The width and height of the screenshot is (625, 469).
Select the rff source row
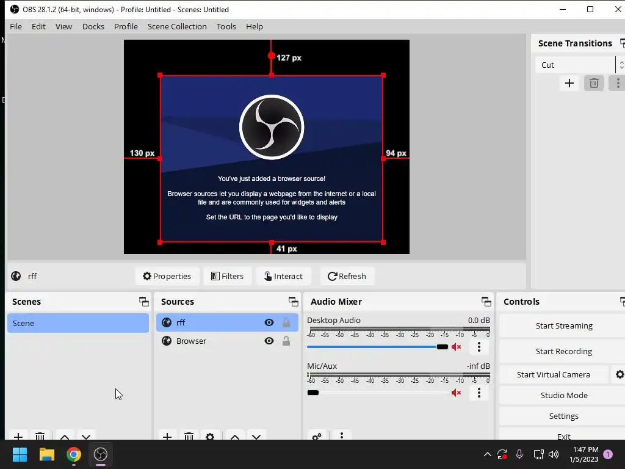click(227, 322)
